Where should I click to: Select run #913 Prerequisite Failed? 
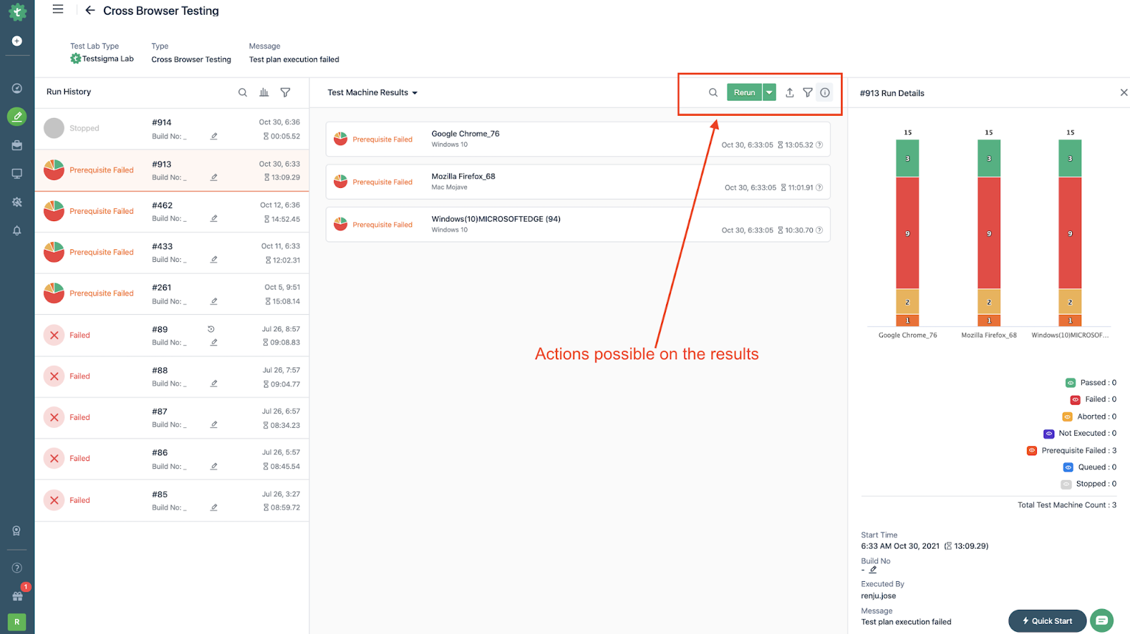tap(172, 170)
